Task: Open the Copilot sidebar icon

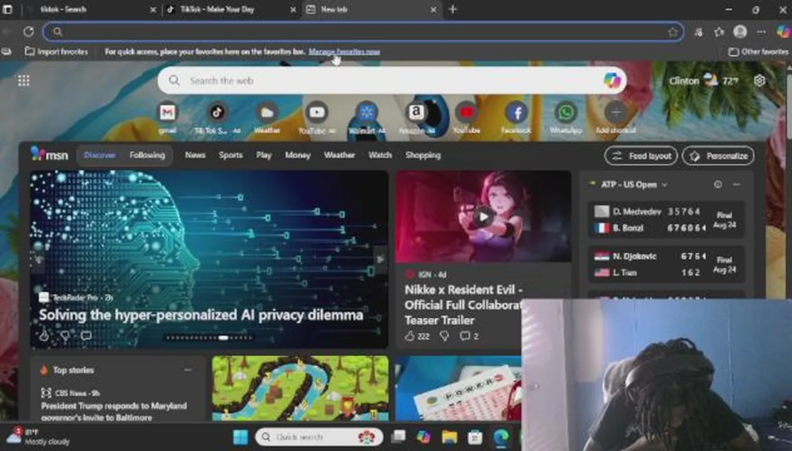Action: pyautogui.click(x=783, y=31)
